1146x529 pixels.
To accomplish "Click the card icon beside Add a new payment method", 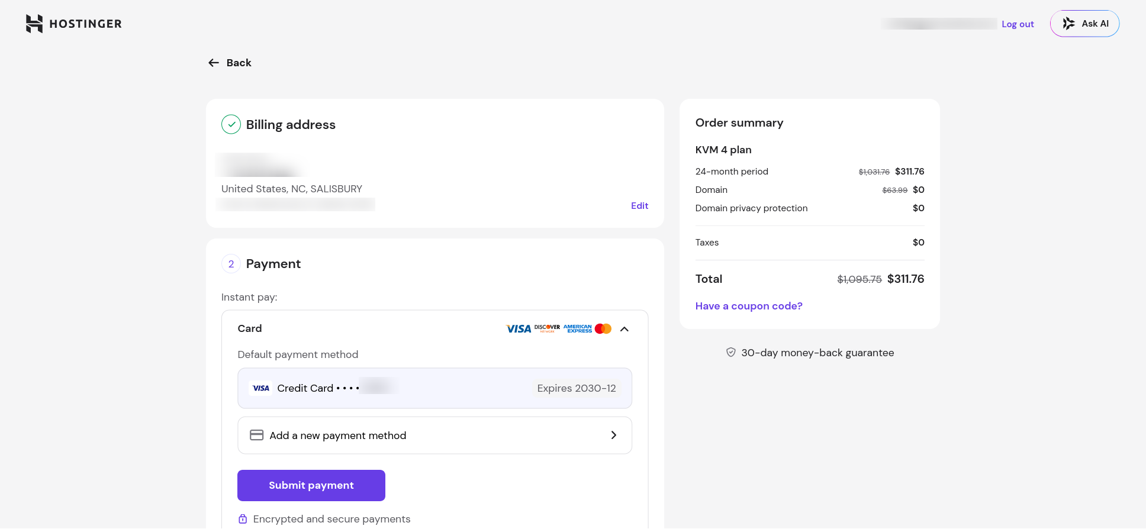I will 256,435.
